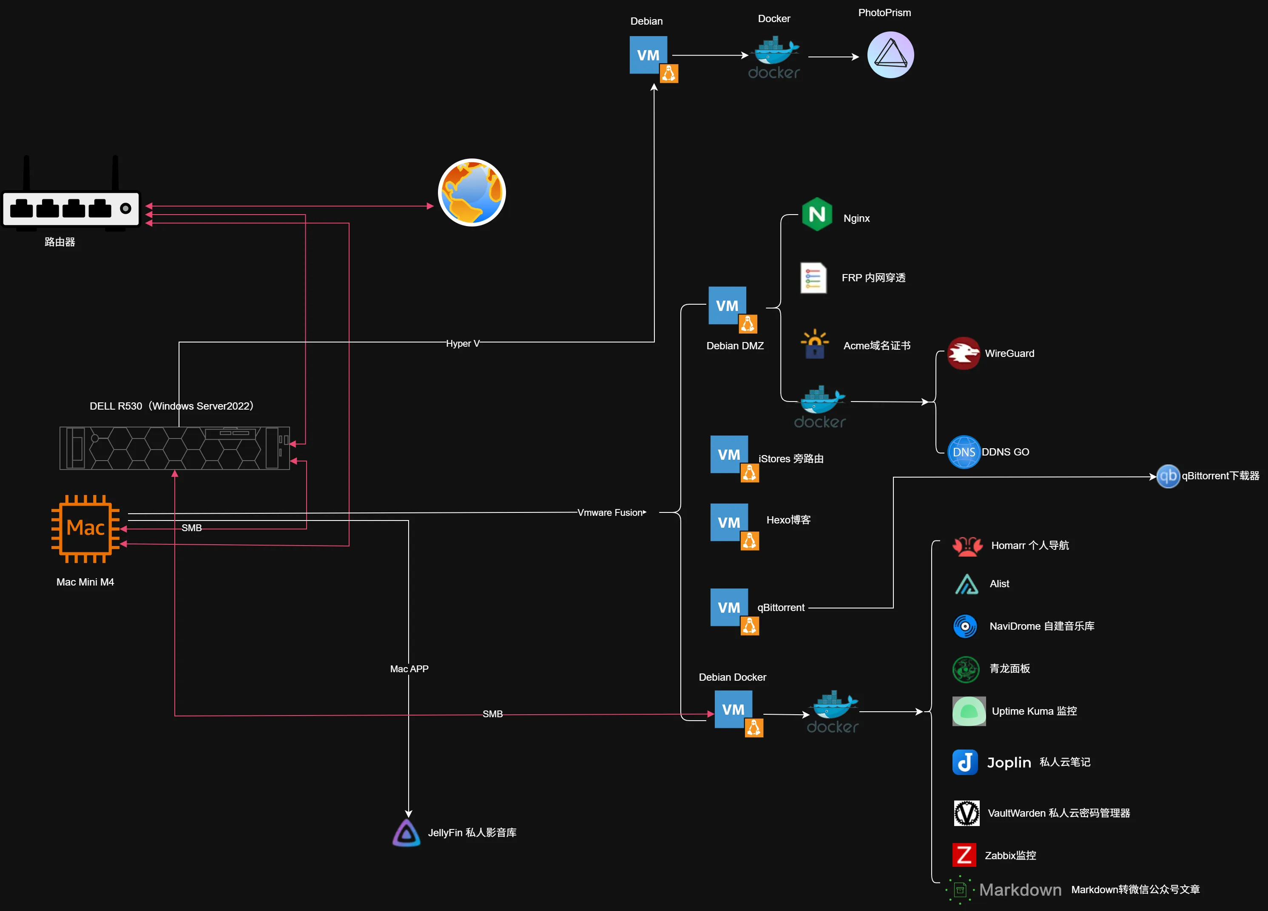Click the 'JellyFin 私人影音库' label
The width and height of the screenshot is (1268, 911).
472,833
